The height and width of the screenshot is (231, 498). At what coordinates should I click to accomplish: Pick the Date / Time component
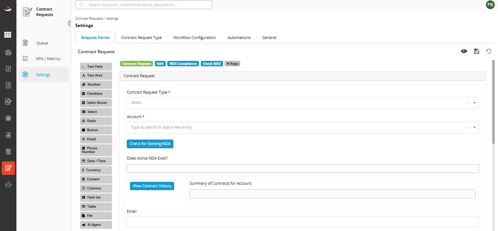click(x=96, y=161)
